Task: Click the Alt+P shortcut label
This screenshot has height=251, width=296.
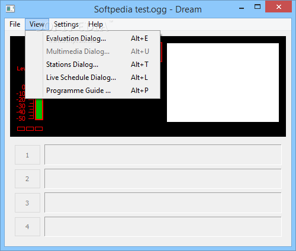Action: [140, 91]
